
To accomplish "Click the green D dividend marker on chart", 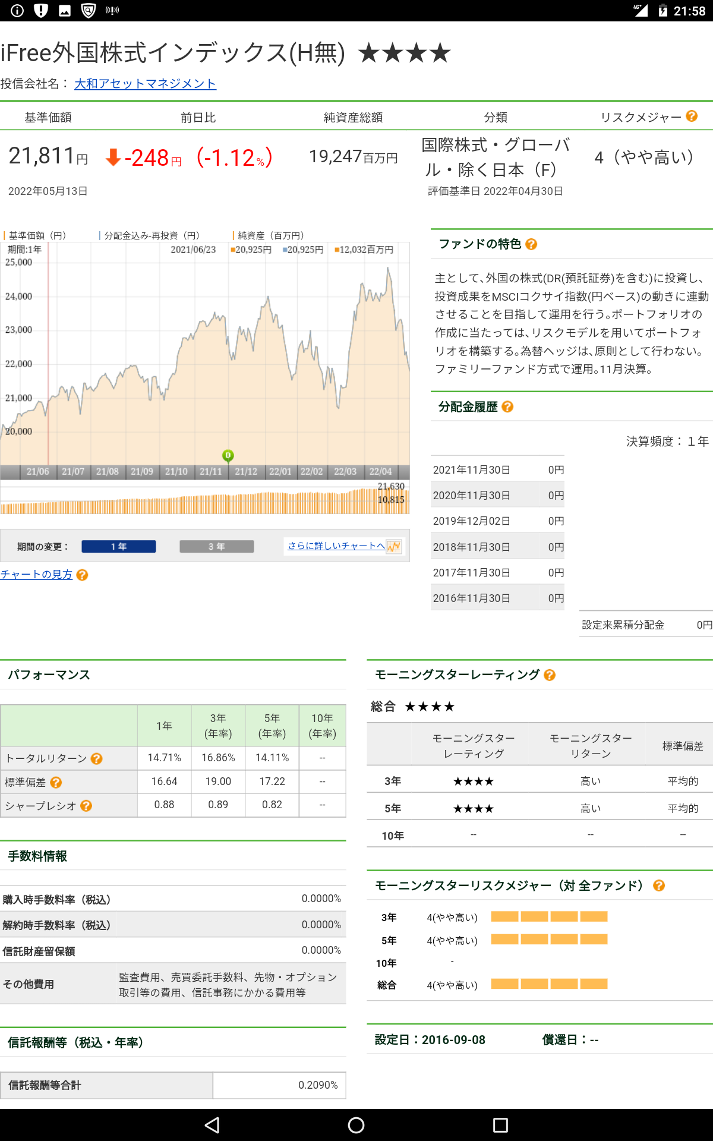I will 228,455.
